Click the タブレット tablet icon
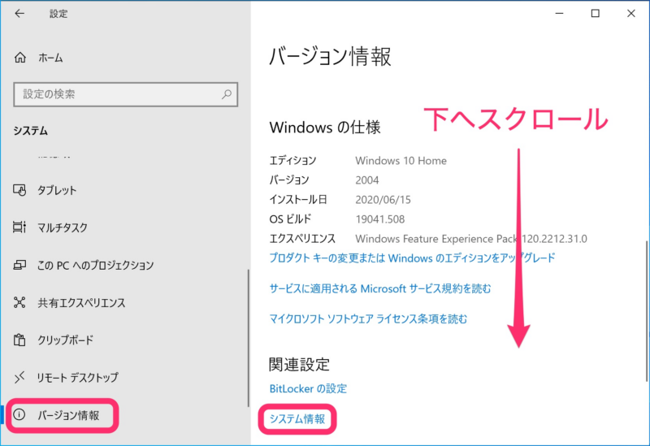 [x=19, y=190]
